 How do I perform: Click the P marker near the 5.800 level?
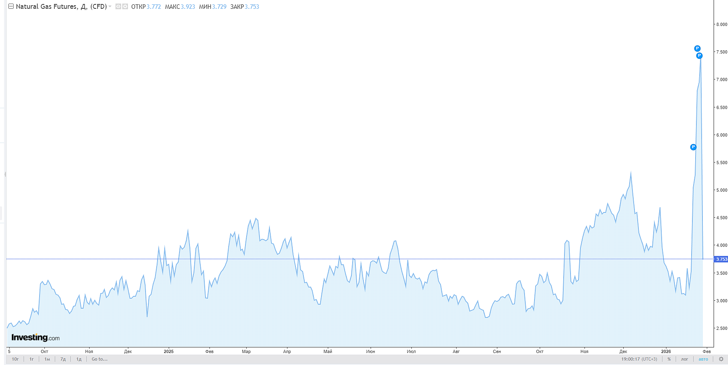(693, 147)
